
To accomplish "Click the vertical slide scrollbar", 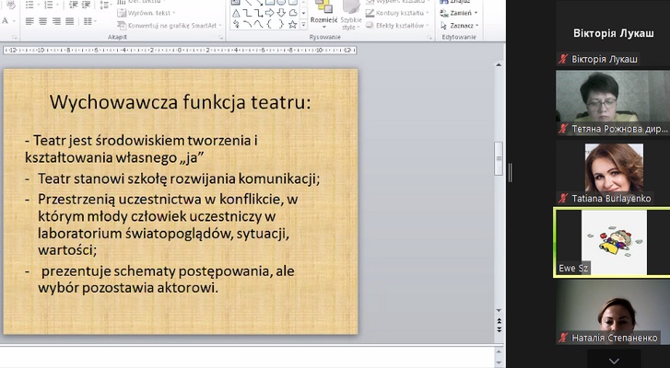I will coord(499,230).
